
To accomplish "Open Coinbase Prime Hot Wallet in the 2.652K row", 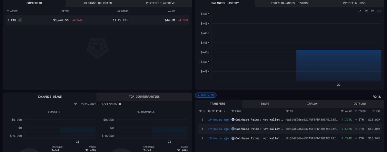I will [x=259, y=129].
